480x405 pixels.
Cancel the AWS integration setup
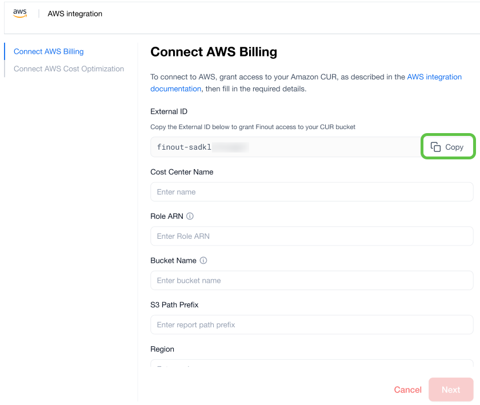point(407,390)
